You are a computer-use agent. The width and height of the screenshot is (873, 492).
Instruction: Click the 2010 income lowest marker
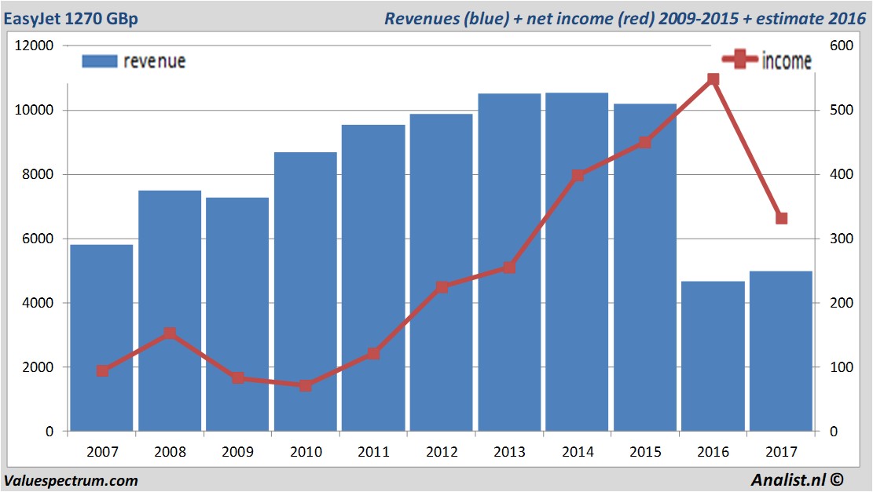point(306,385)
